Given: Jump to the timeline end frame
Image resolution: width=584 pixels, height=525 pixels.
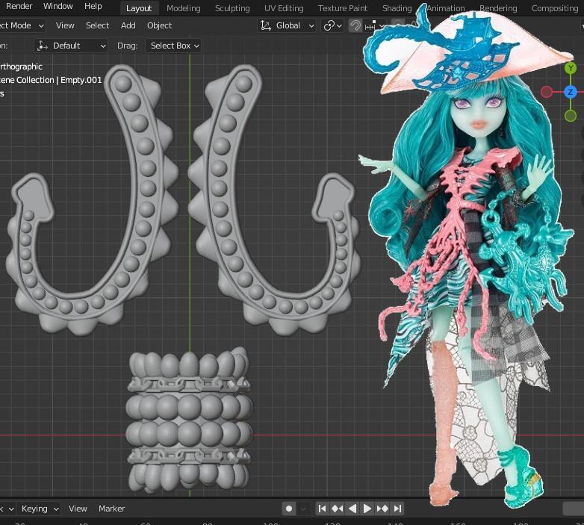Looking at the screenshot, I should (397, 509).
